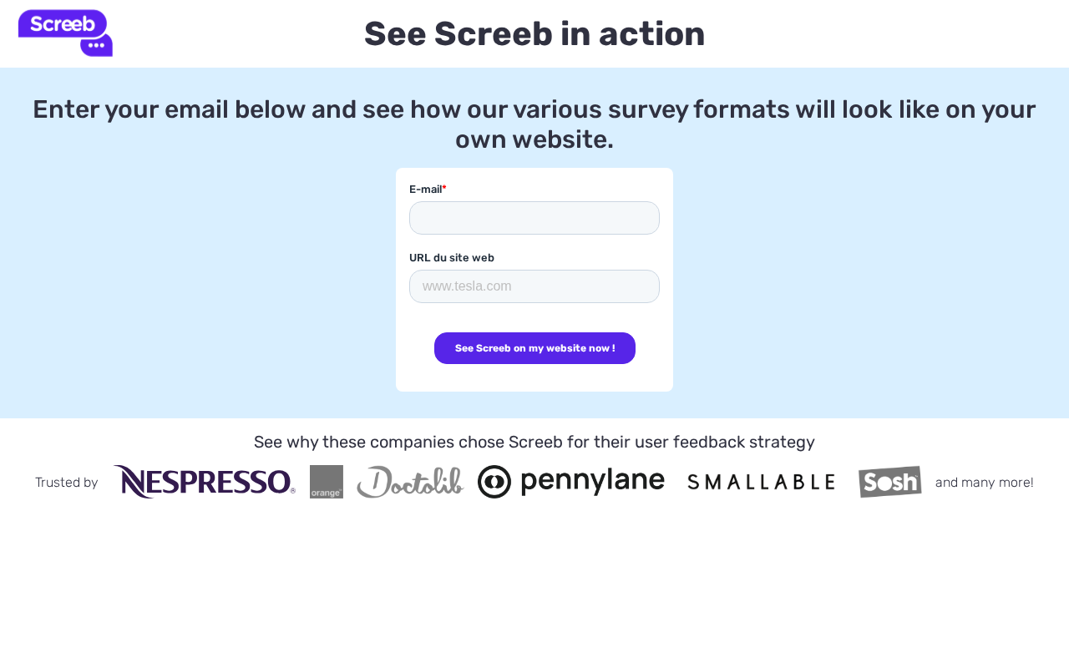
Task: Click the Pennylane circular emblem icon
Action: (494, 482)
